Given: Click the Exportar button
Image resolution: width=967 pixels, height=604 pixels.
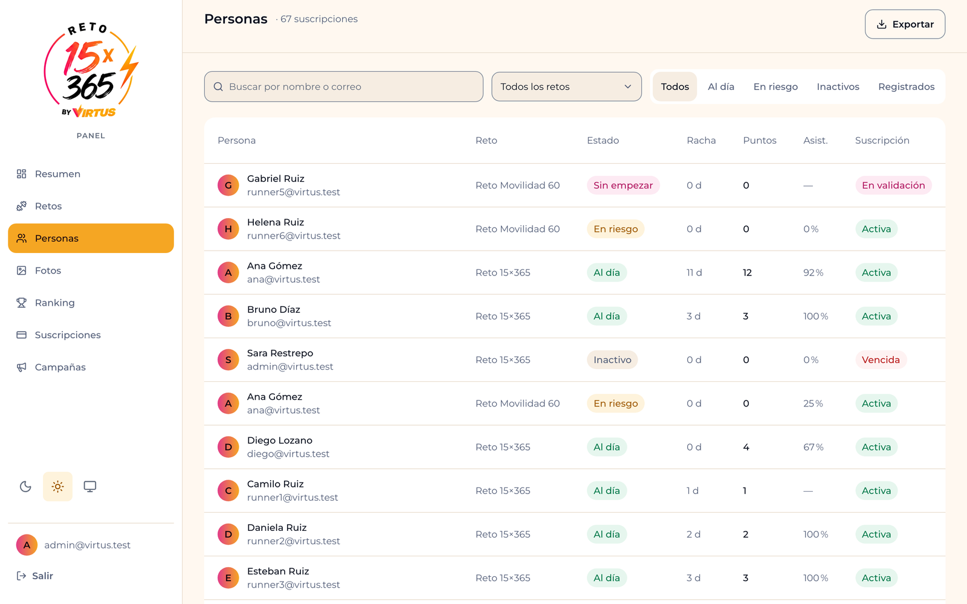Looking at the screenshot, I should tap(905, 24).
